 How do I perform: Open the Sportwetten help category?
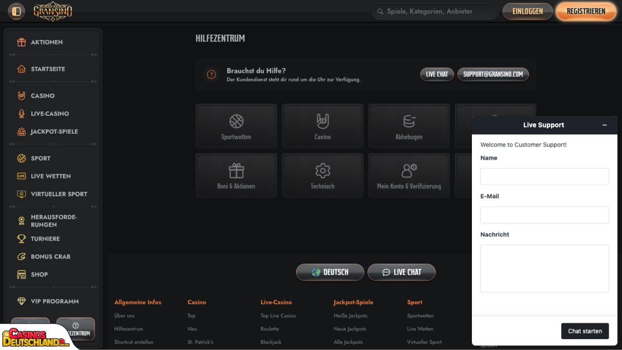(x=236, y=126)
